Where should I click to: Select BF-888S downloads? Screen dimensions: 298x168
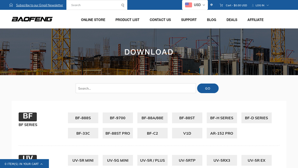(83, 118)
